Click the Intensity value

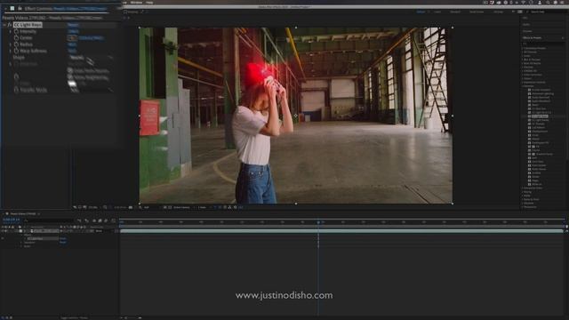pos(73,31)
